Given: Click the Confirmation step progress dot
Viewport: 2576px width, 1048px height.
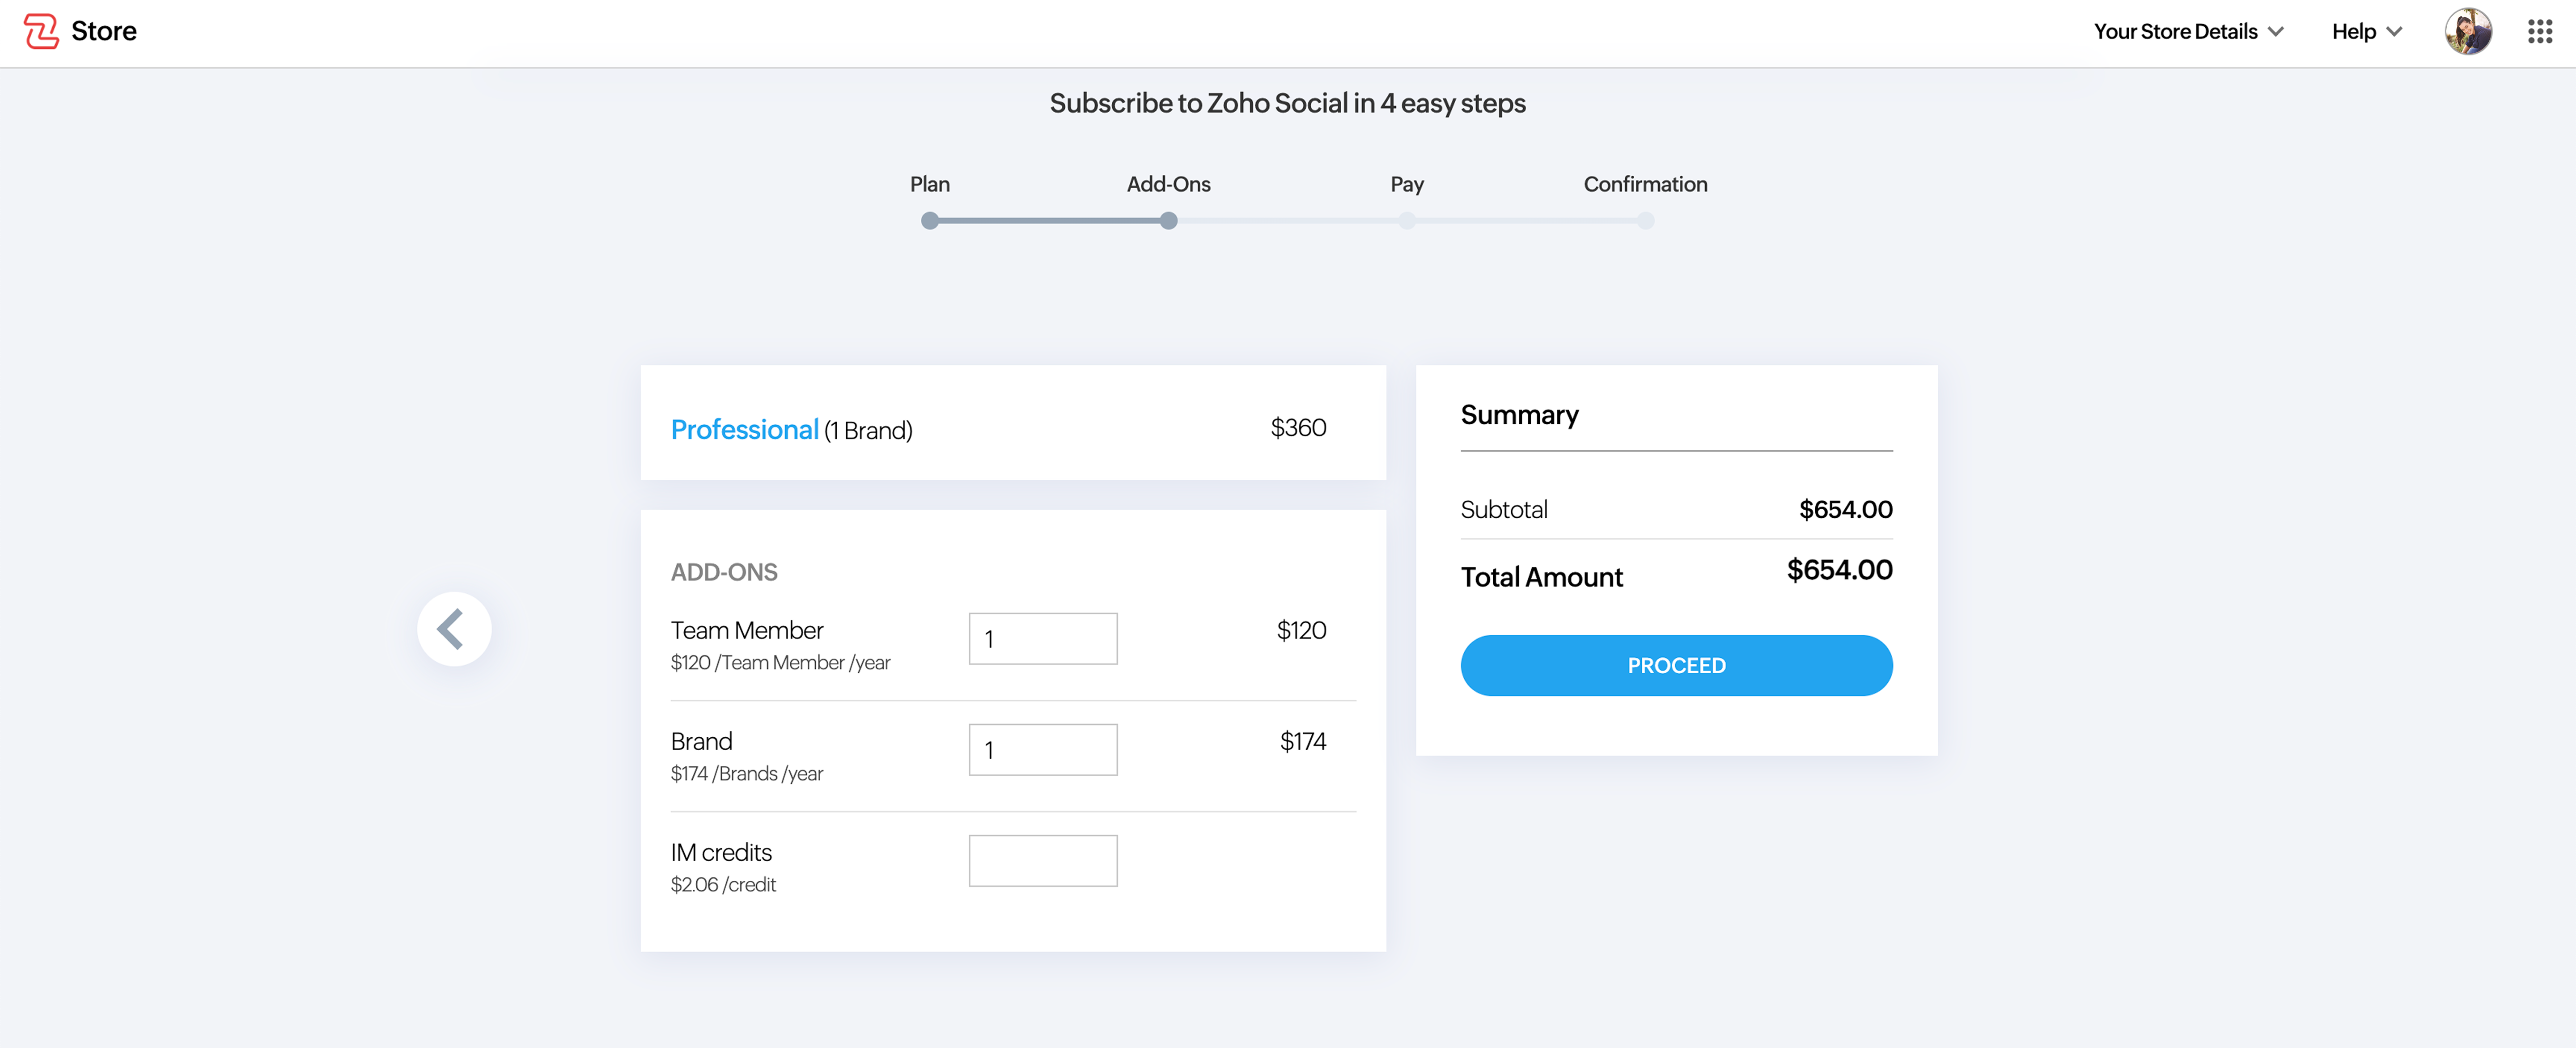Looking at the screenshot, I should click(x=1645, y=221).
